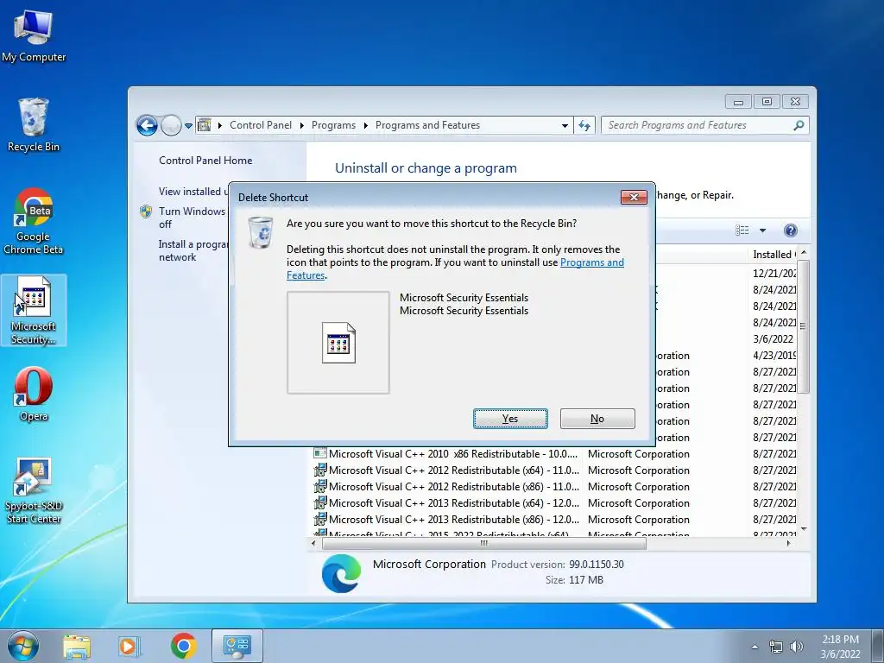Click the volume speaker icon in tray
This screenshot has width=884, height=663.
click(797, 647)
